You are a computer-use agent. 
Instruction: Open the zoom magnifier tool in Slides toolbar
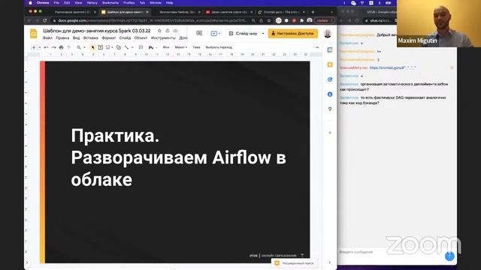tap(79, 47)
